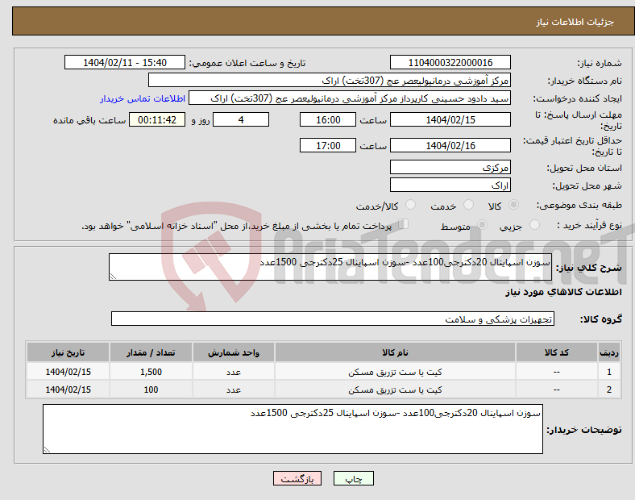Click row 2 unit cell عدد

click(234, 390)
